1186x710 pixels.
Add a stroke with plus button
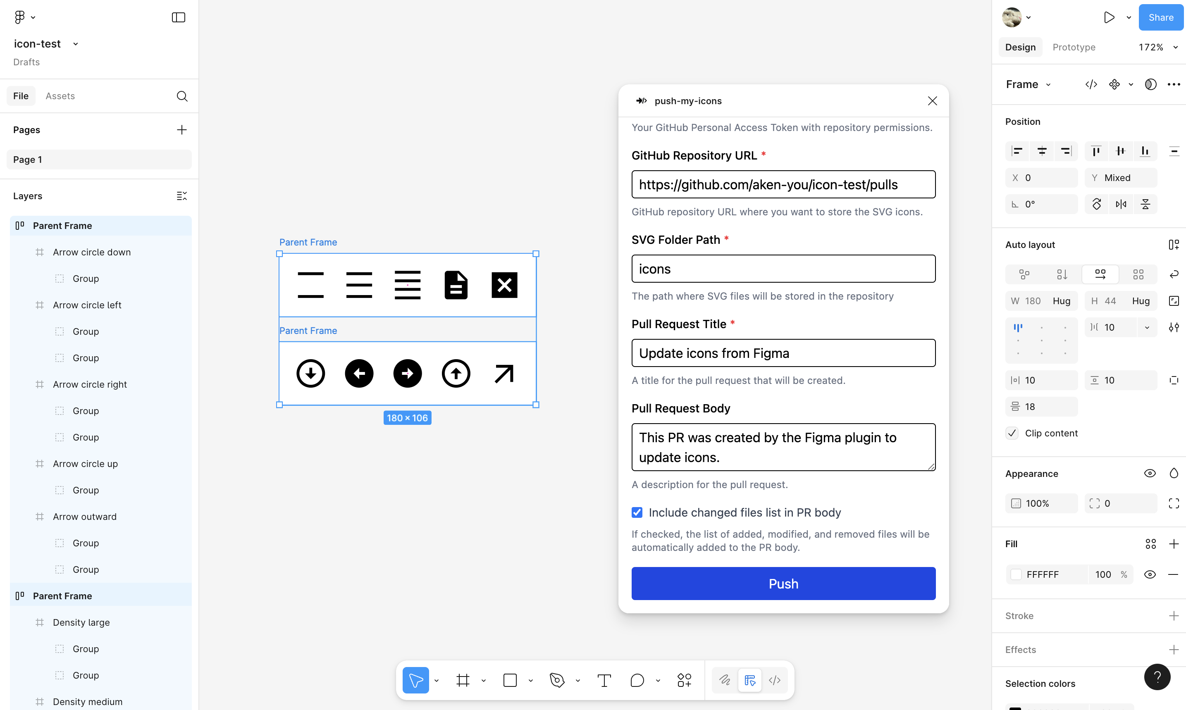tap(1174, 616)
